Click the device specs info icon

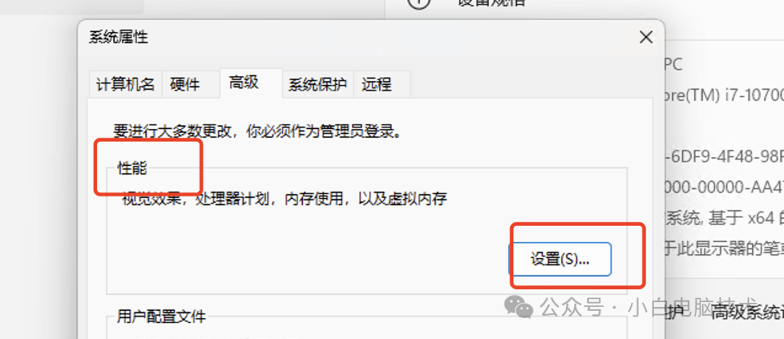click(419, 2)
